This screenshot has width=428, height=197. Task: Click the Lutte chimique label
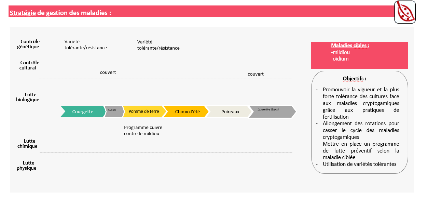point(27,144)
